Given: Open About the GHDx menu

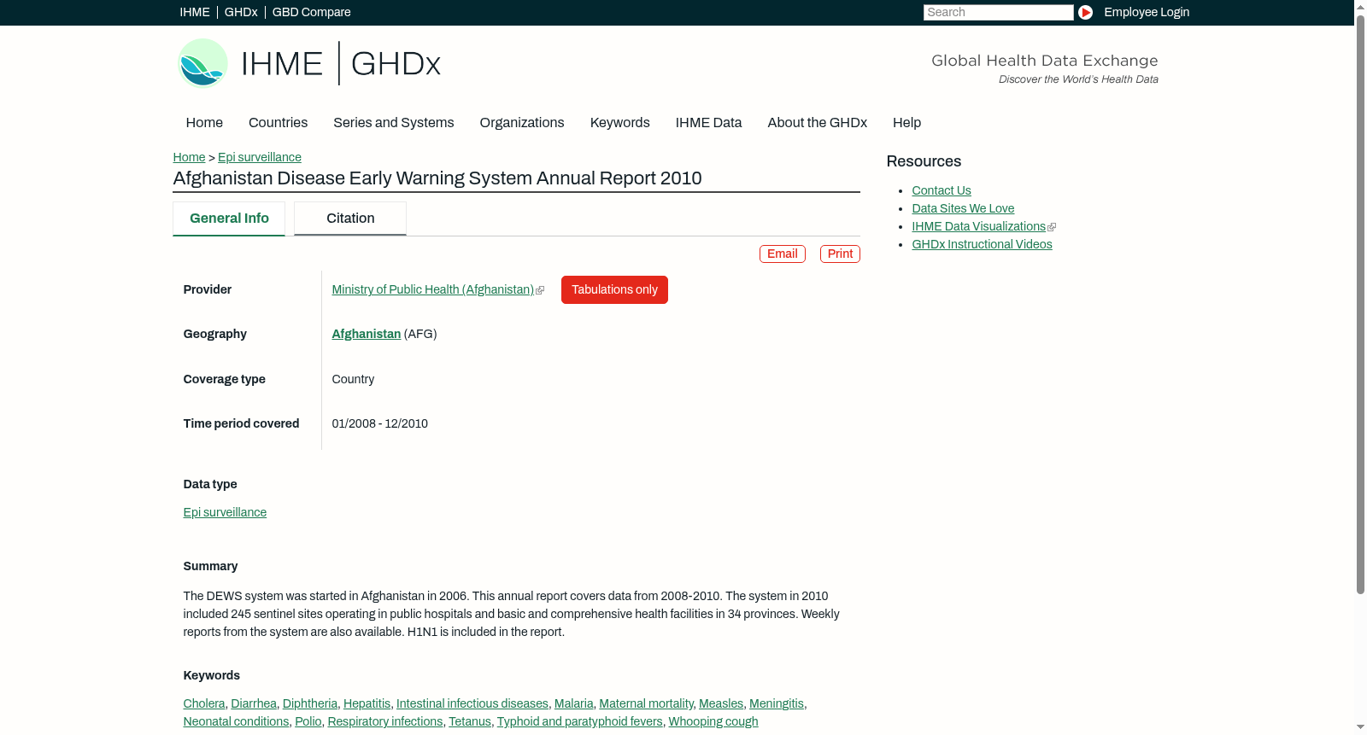Looking at the screenshot, I should tap(817, 123).
